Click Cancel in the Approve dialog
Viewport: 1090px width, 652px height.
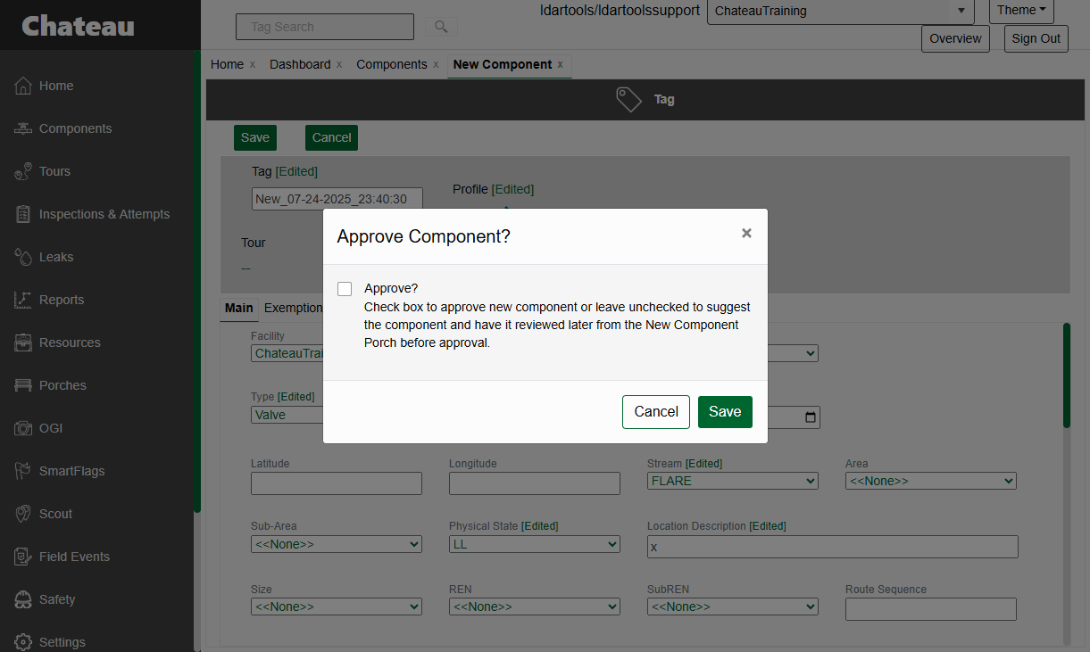coord(656,412)
